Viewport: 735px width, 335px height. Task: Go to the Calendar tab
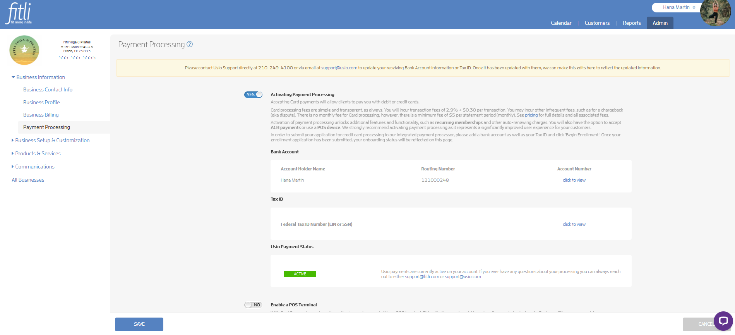(561, 23)
